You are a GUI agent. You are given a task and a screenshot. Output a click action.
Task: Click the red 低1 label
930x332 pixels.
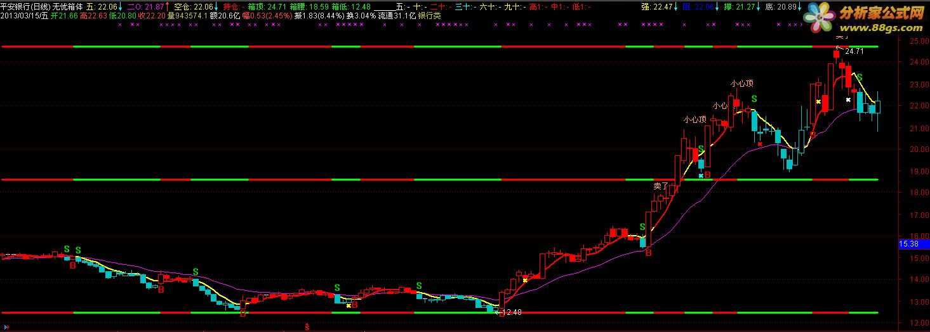(x=580, y=7)
